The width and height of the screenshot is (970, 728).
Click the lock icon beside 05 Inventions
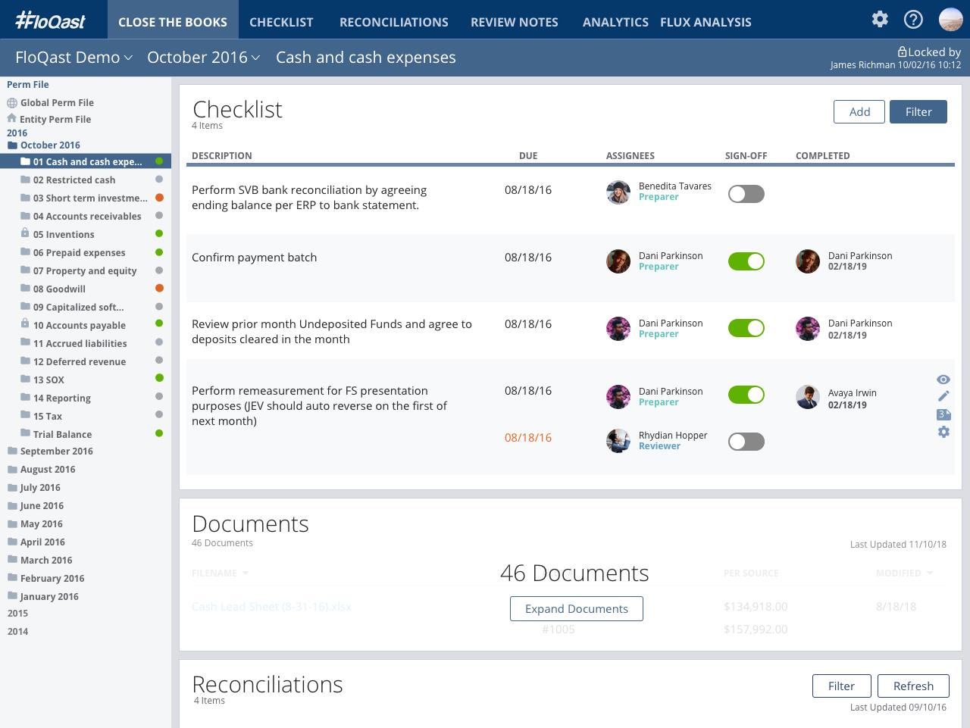pos(25,233)
